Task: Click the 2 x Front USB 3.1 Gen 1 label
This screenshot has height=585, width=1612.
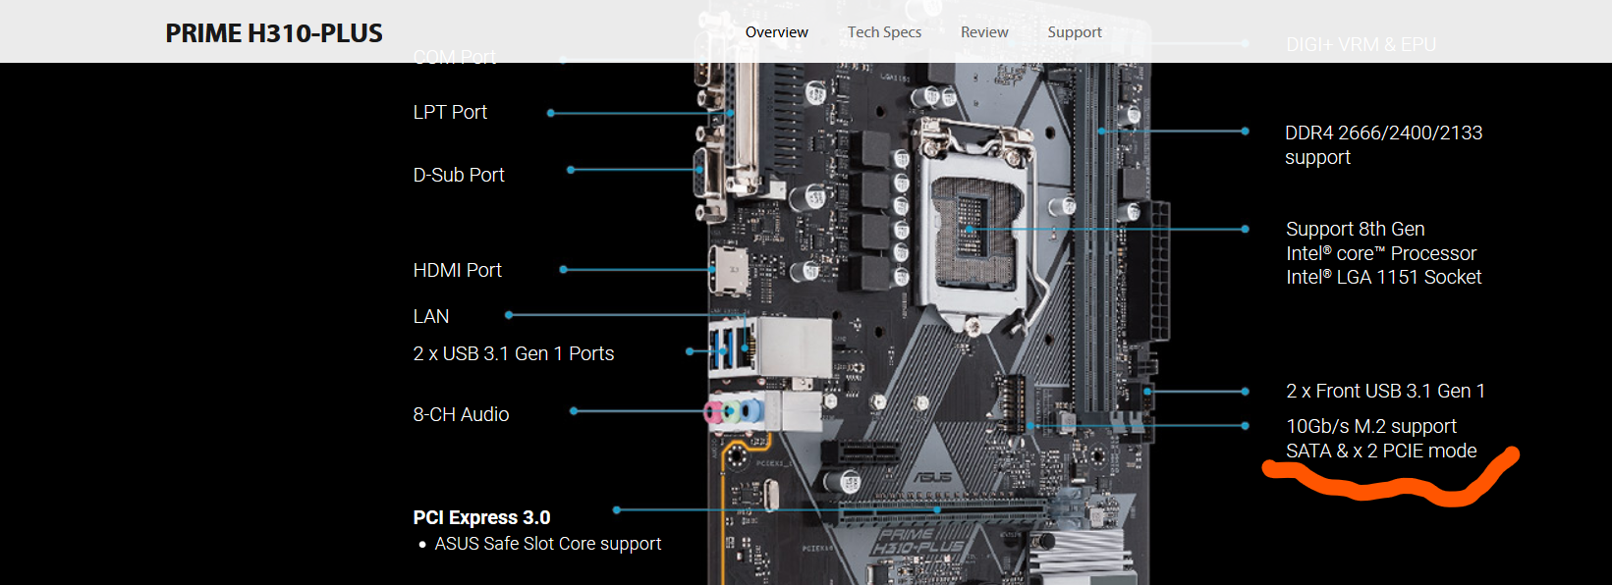Action: click(x=1385, y=391)
